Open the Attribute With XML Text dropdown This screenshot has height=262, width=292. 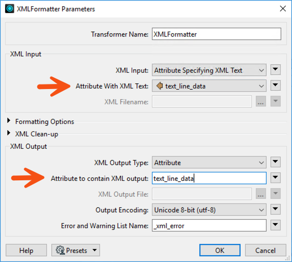(x=209, y=86)
